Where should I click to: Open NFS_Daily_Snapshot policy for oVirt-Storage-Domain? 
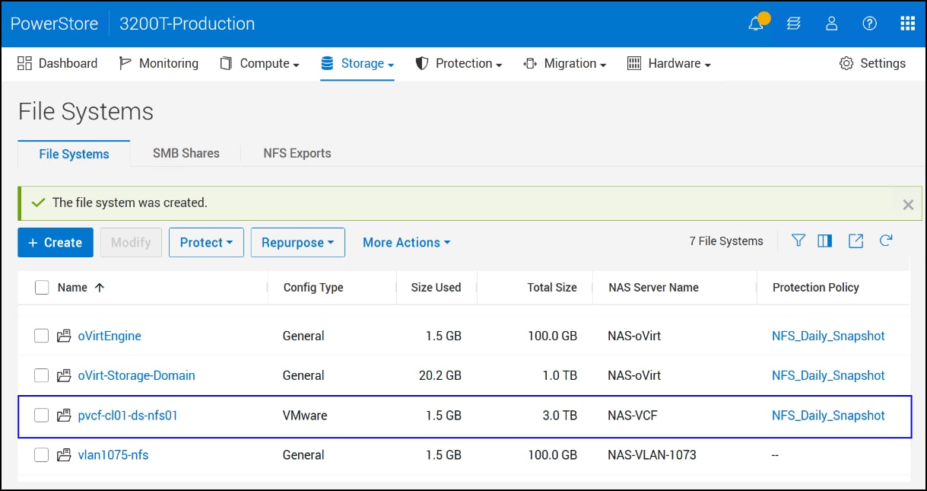[x=828, y=375]
